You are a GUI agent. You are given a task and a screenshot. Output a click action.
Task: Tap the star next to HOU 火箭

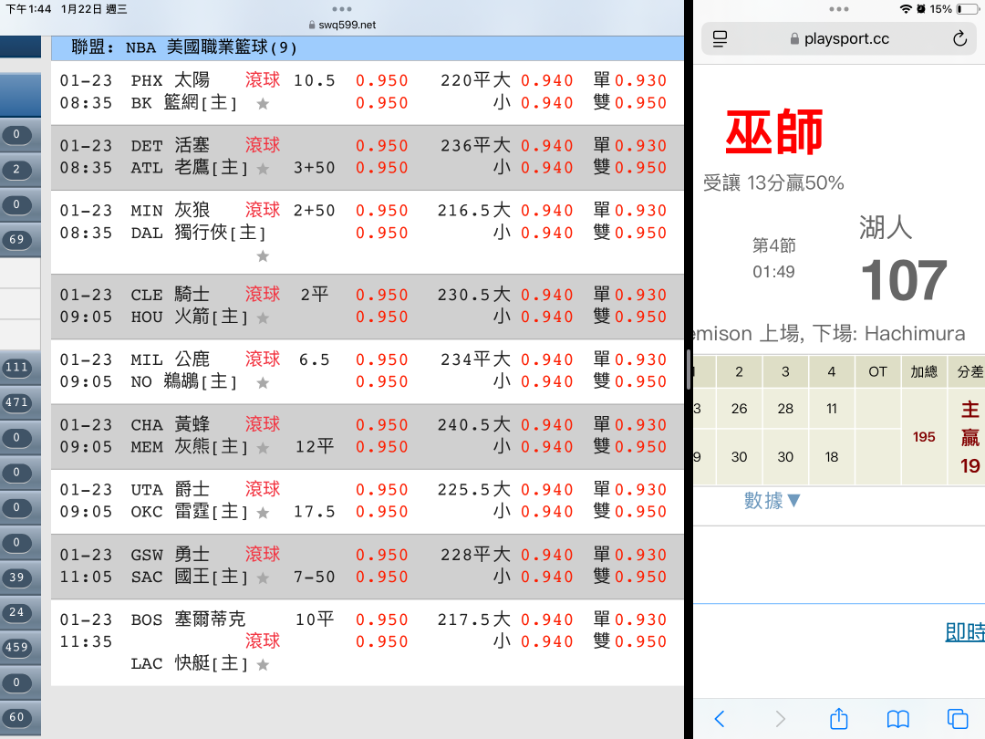[263, 318]
